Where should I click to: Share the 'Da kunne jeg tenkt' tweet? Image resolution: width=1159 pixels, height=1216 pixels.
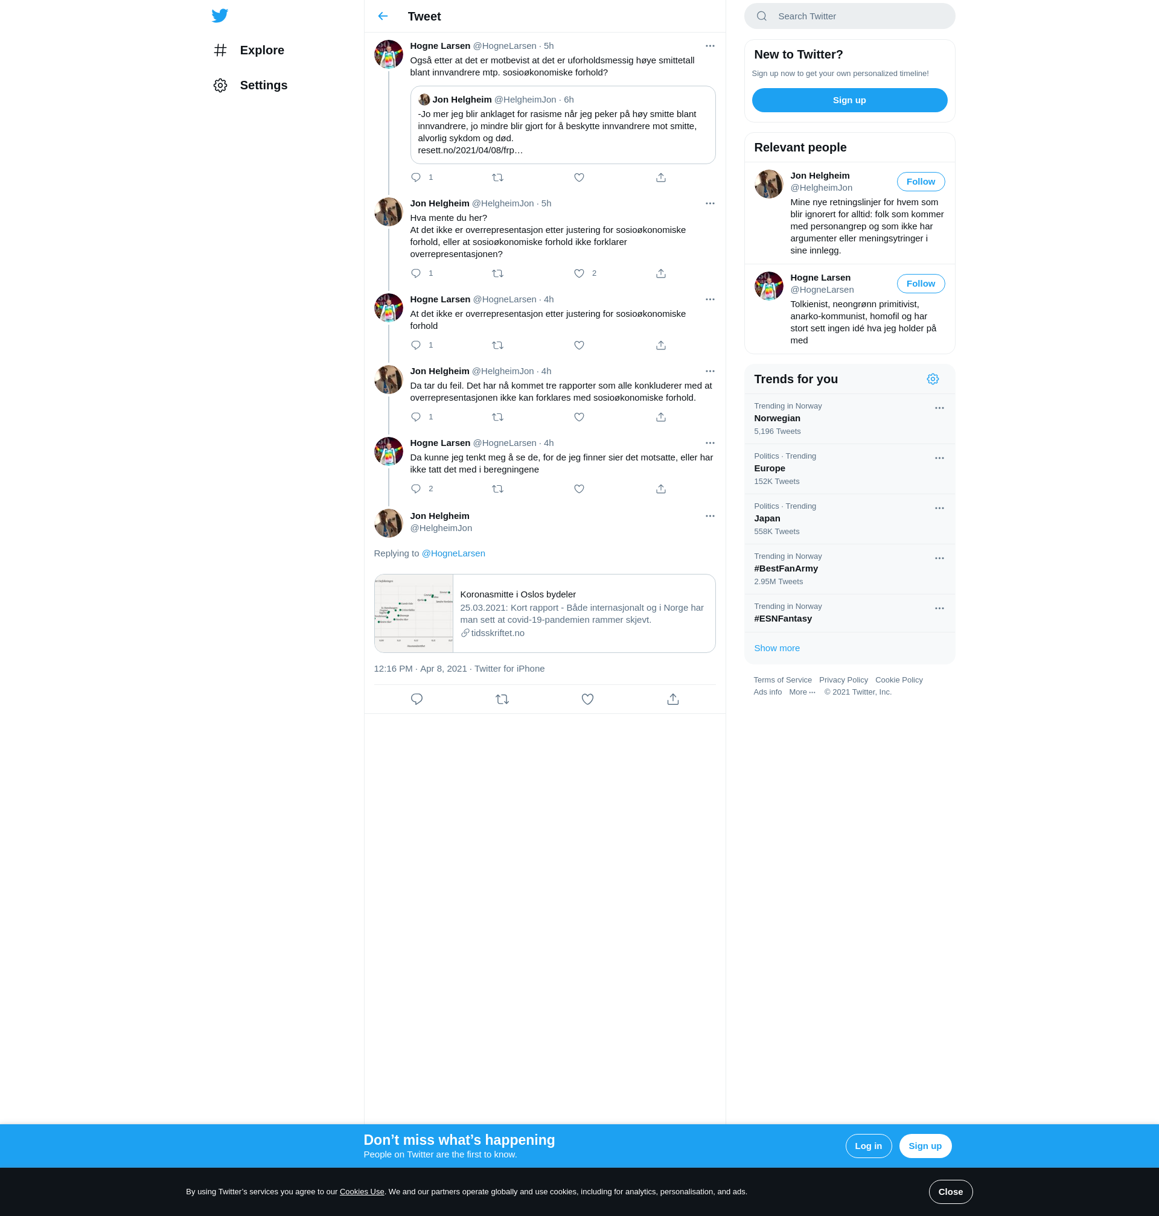pyautogui.click(x=661, y=488)
